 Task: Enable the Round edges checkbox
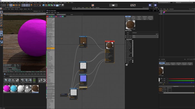click(x=133, y=59)
